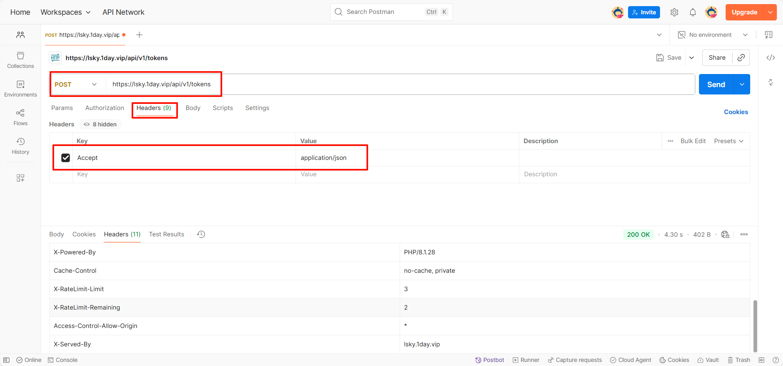The width and height of the screenshot is (783, 366).
Task: Expand the No environment selector
Action: tap(713, 35)
